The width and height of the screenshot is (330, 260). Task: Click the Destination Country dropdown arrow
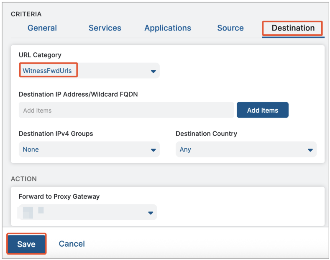tap(310, 150)
